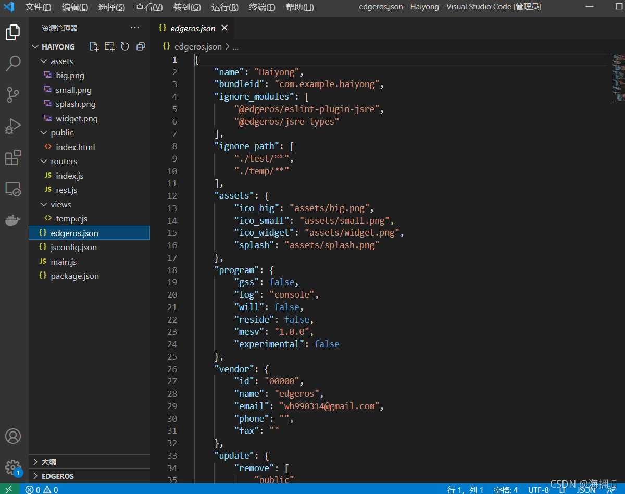
Task: Open the Docker view icon
Action: tap(13, 220)
